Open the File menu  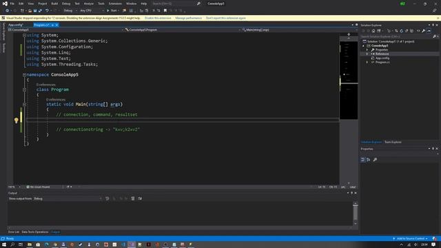(12, 3)
